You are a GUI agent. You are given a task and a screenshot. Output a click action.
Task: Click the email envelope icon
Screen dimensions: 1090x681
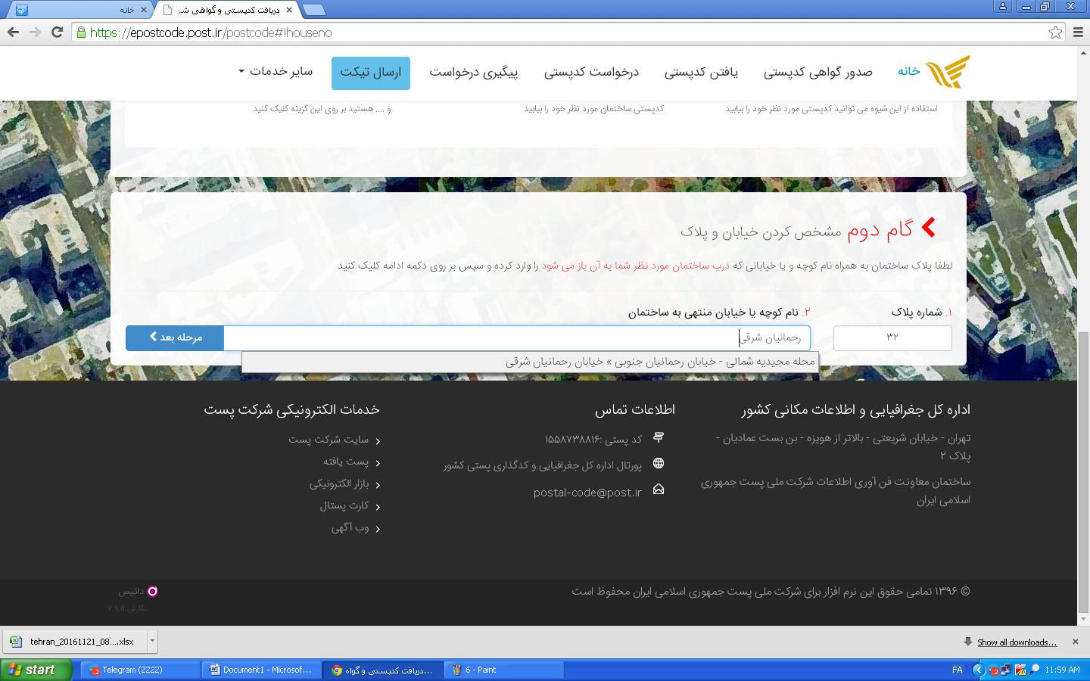point(659,490)
